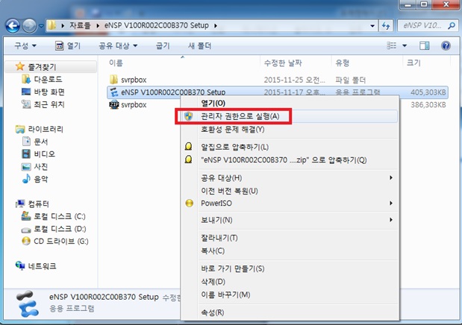Open the view options dropdown arrow
The height and width of the screenshot is (325, 462).
[405, 45]
